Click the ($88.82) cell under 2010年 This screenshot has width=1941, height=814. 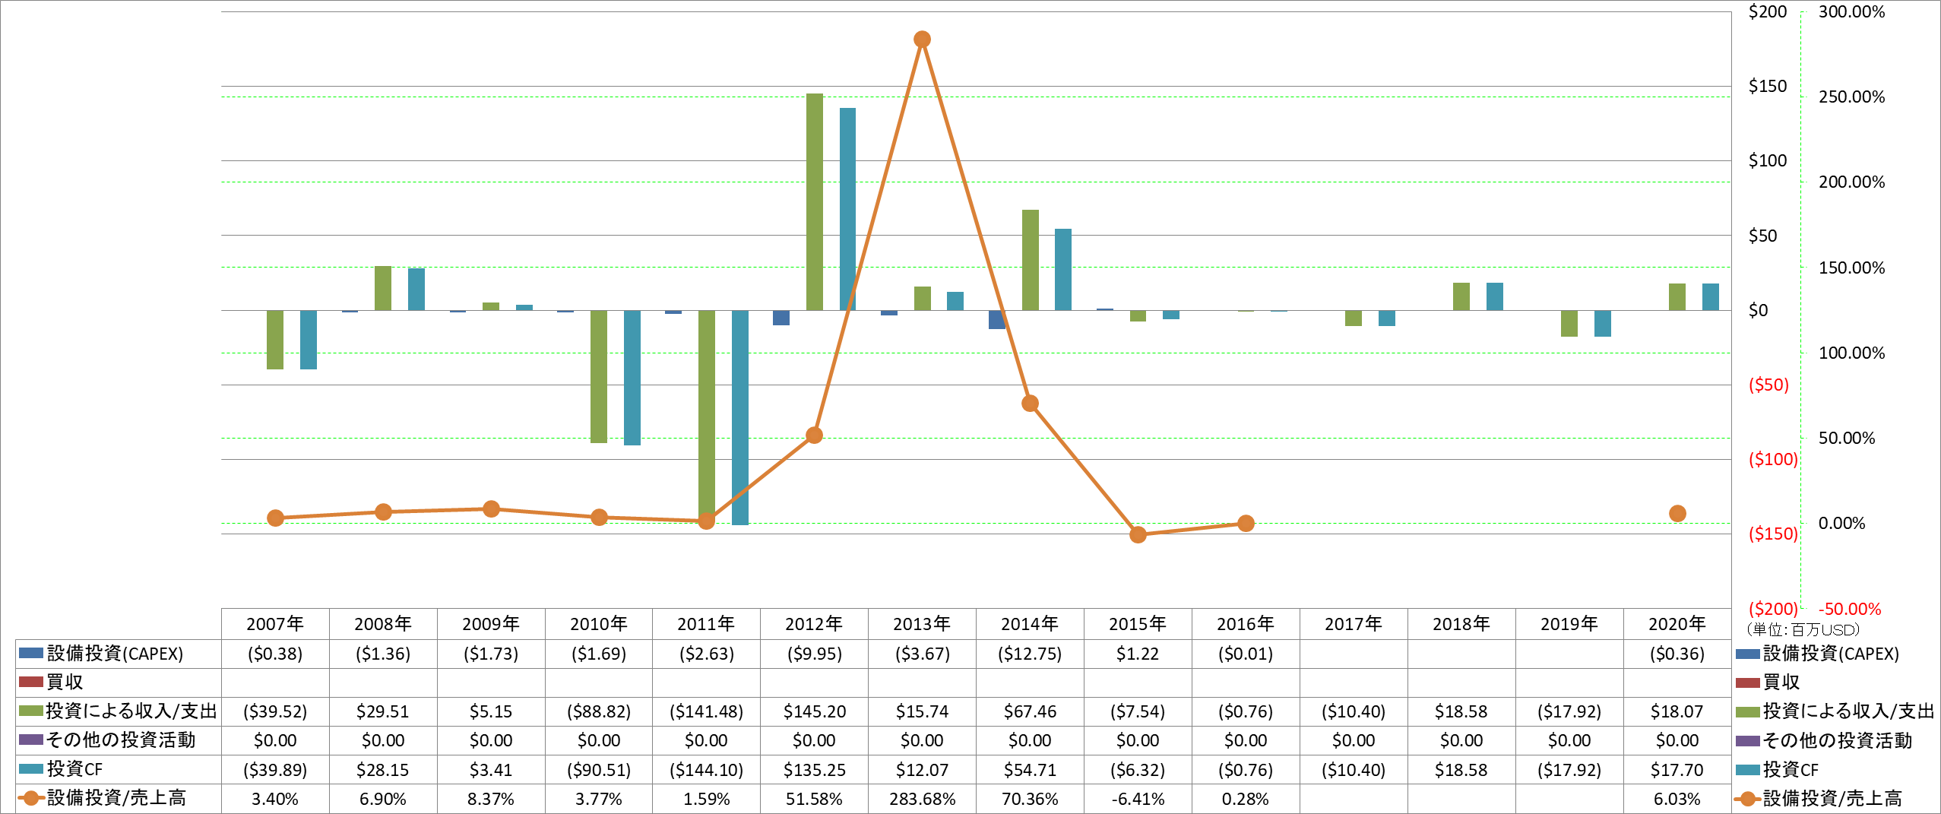point(599,711)
